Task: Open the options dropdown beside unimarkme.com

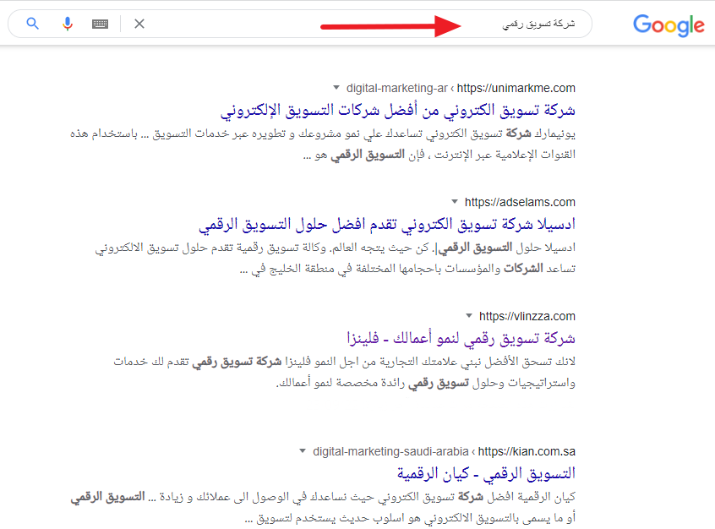Action: (x=335, y=88)
